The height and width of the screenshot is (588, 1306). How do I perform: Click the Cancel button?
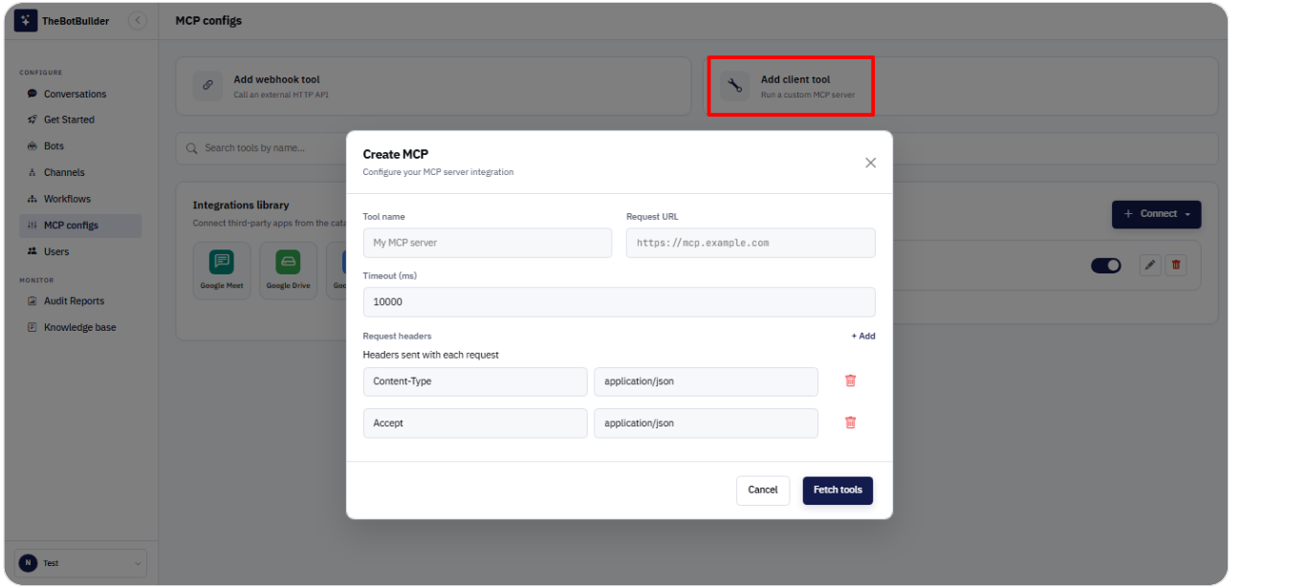click(763, 490)
